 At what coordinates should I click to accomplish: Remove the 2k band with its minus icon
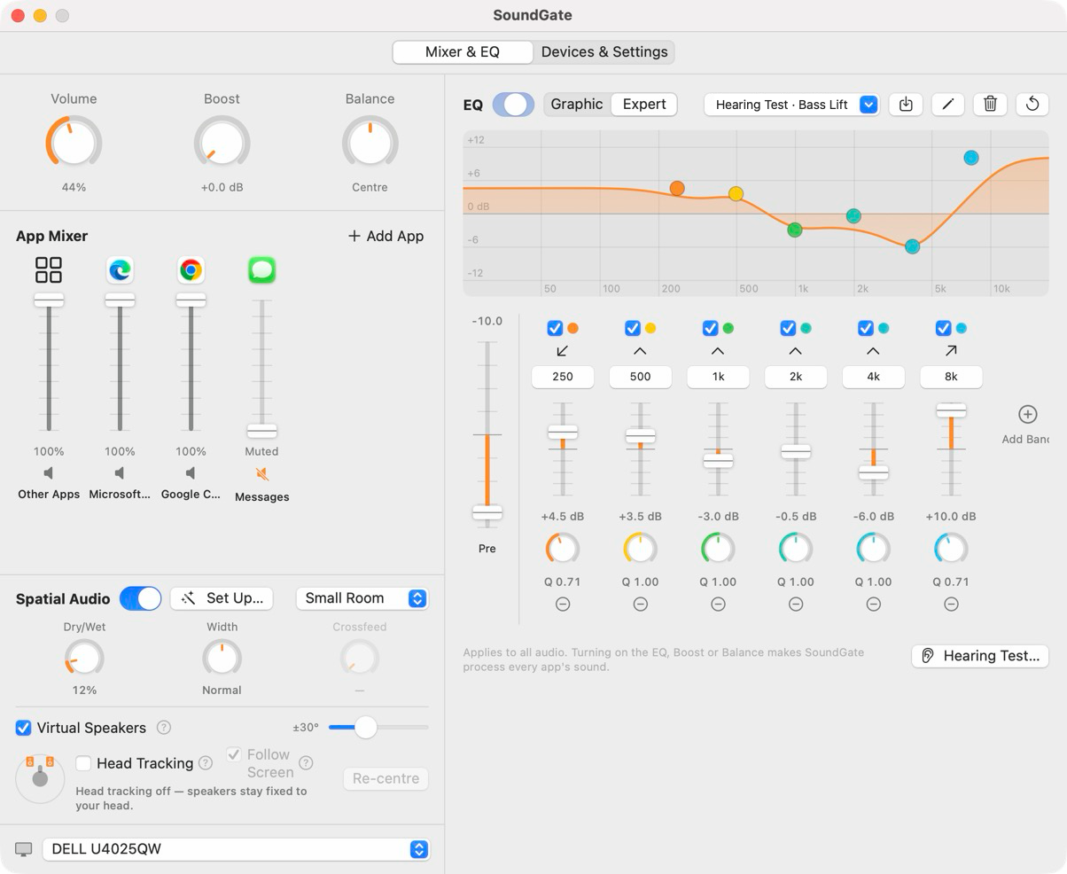tap(796, 604)
